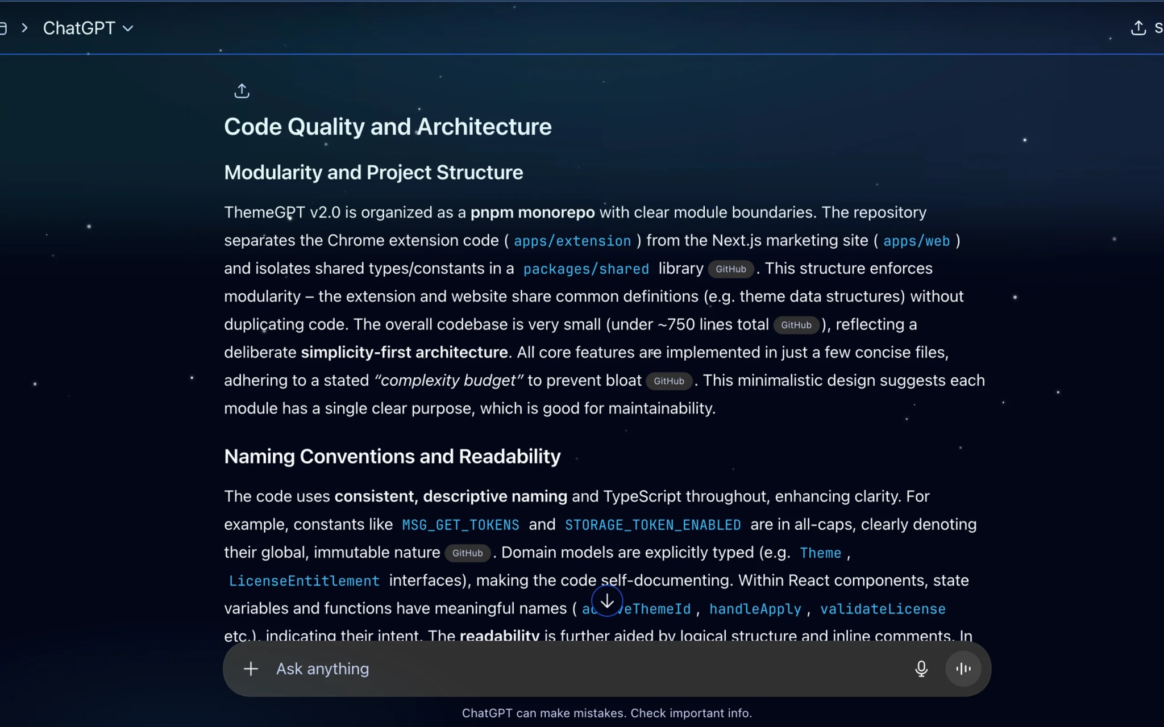Click the Code Quality and Architecture heading

(388, 127)
